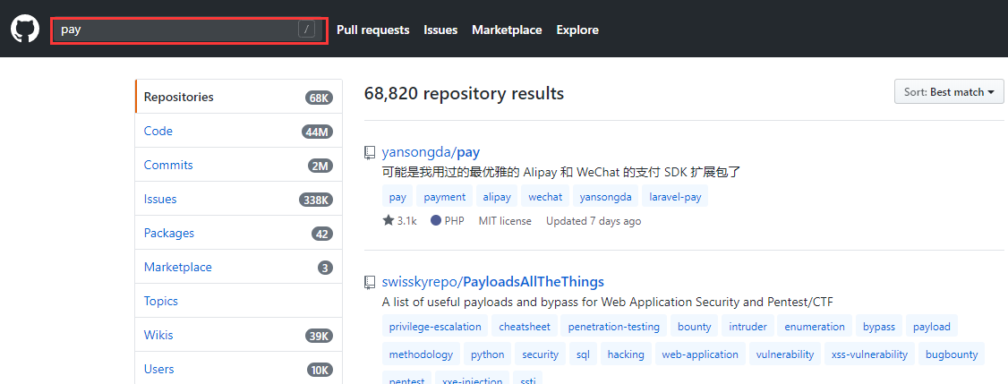This screenshot has height=384, width=1008.
Task: Open the 'vulnerability' topic tag
Action: [x=785, y=354]
